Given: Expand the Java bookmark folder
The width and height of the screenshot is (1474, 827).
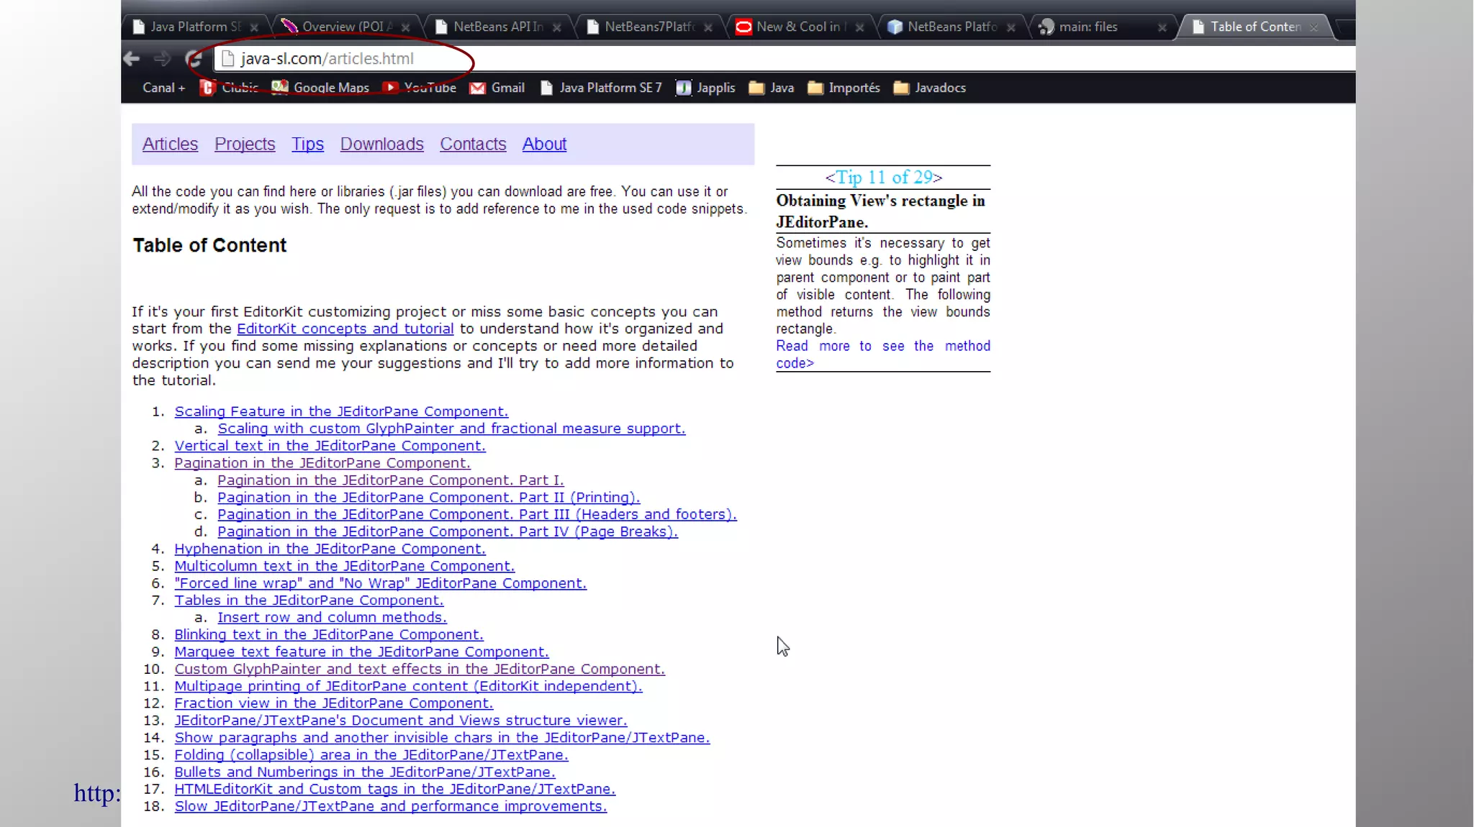Looking at the screenshot, I should 772,88.
